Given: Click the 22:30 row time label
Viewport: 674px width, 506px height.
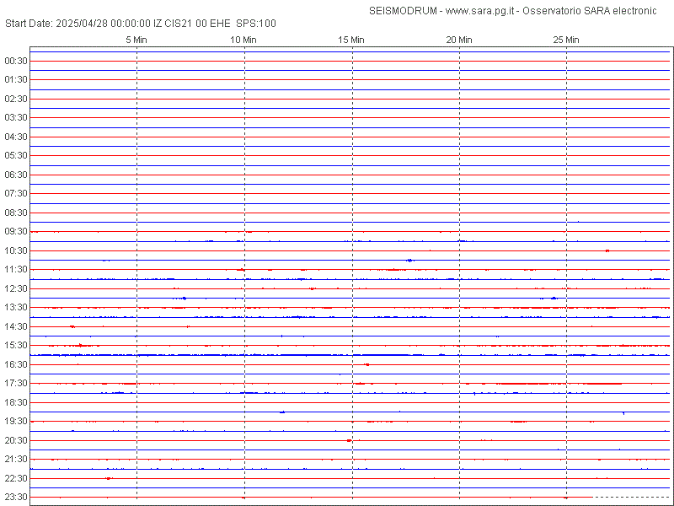Looking at the screenshot, I should click(x=16, y=478).
